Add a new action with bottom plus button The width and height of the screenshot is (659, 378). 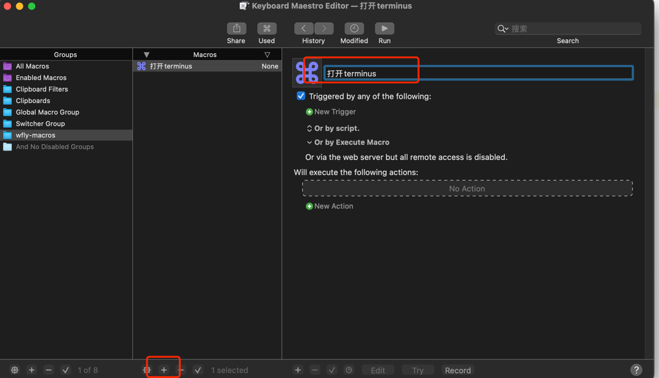coord(298,370)
